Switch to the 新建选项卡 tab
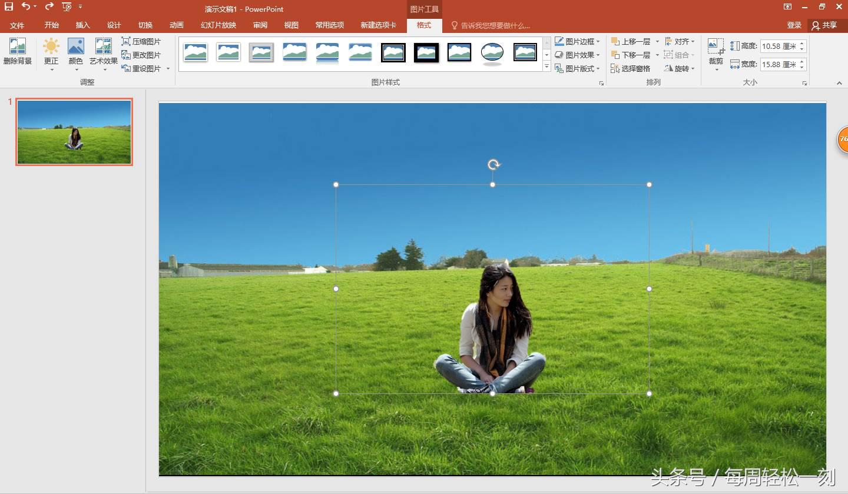Screen dimensions: 848x494 378,25
